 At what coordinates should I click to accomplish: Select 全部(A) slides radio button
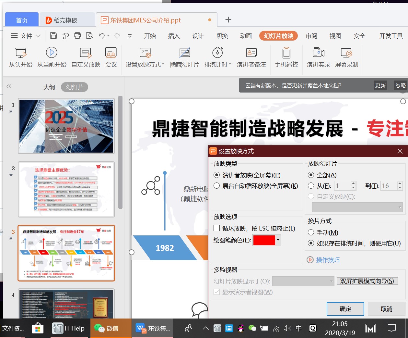pos(311,175)
